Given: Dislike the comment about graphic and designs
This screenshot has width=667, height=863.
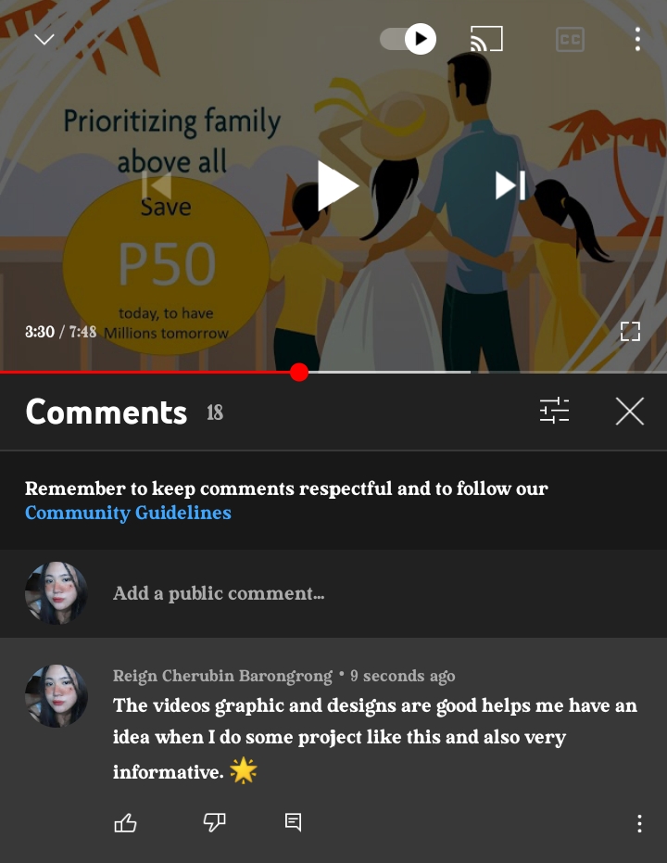Looking at the screenshot, I should tap(214, 823).
